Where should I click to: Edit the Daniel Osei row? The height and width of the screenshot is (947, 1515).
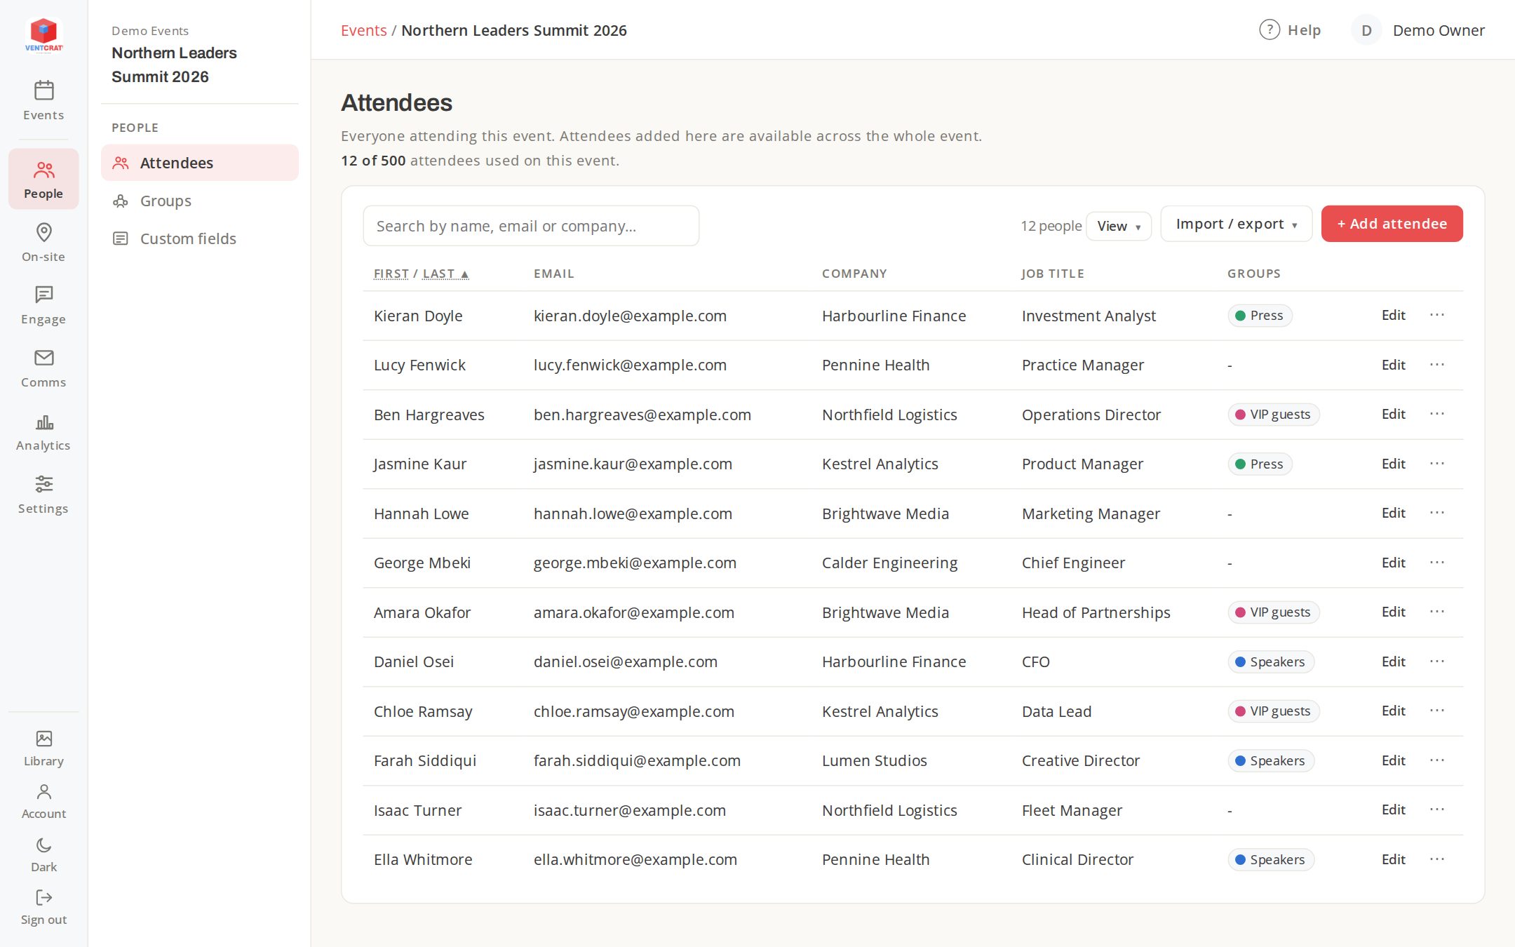coord(1393,661)
